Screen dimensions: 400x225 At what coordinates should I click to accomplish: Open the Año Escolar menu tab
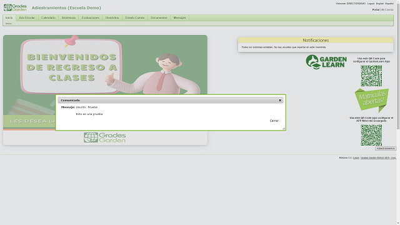27,18
